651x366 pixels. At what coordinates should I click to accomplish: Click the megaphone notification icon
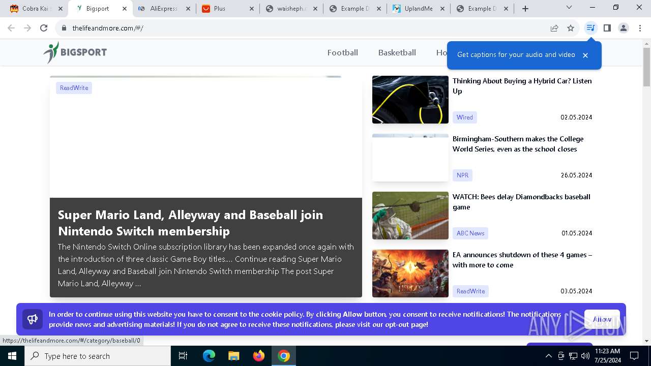click(x=33, y=319)
